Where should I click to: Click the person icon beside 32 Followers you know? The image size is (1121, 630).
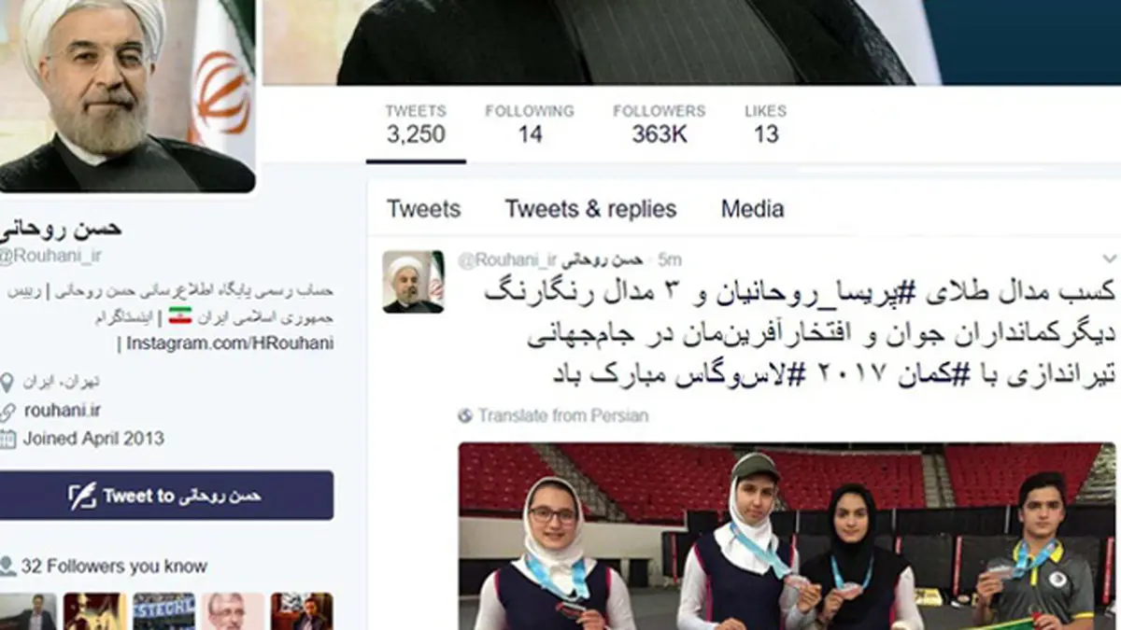(7, 567)
